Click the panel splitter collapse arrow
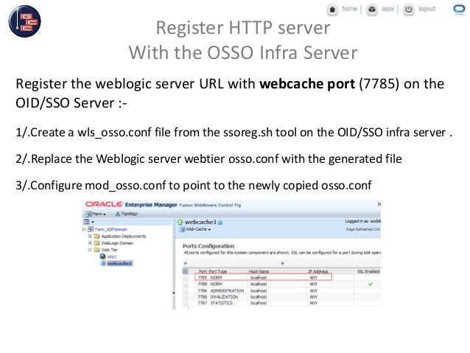Screen dimensions: 470x353 click(x=174, y=293)
